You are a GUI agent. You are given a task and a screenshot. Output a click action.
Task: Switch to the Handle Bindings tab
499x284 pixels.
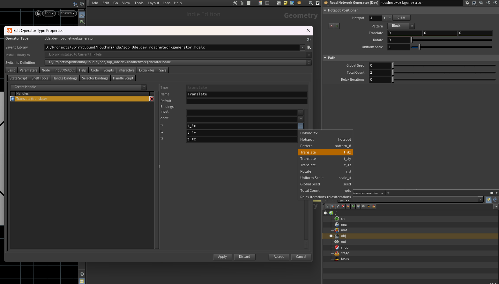(65, 78)
